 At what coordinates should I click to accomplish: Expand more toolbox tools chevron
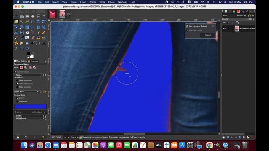click(44, 16)
